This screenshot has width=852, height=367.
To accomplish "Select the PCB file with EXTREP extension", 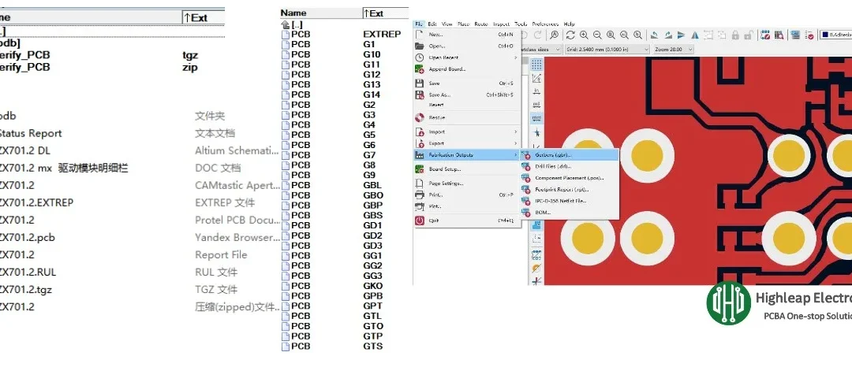I will click(342, 34).
